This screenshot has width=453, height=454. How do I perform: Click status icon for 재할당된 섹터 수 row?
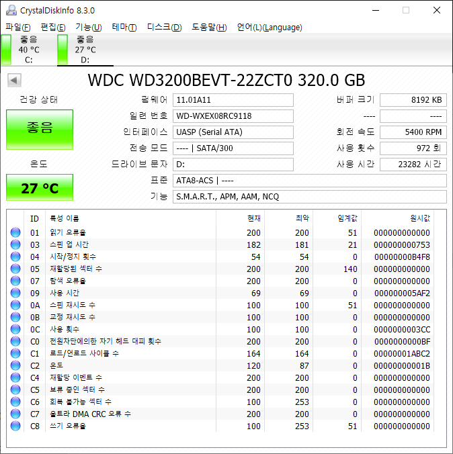point(15,269)
